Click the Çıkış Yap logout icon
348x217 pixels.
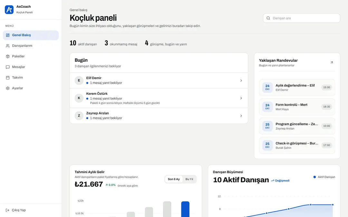(7, 210)
